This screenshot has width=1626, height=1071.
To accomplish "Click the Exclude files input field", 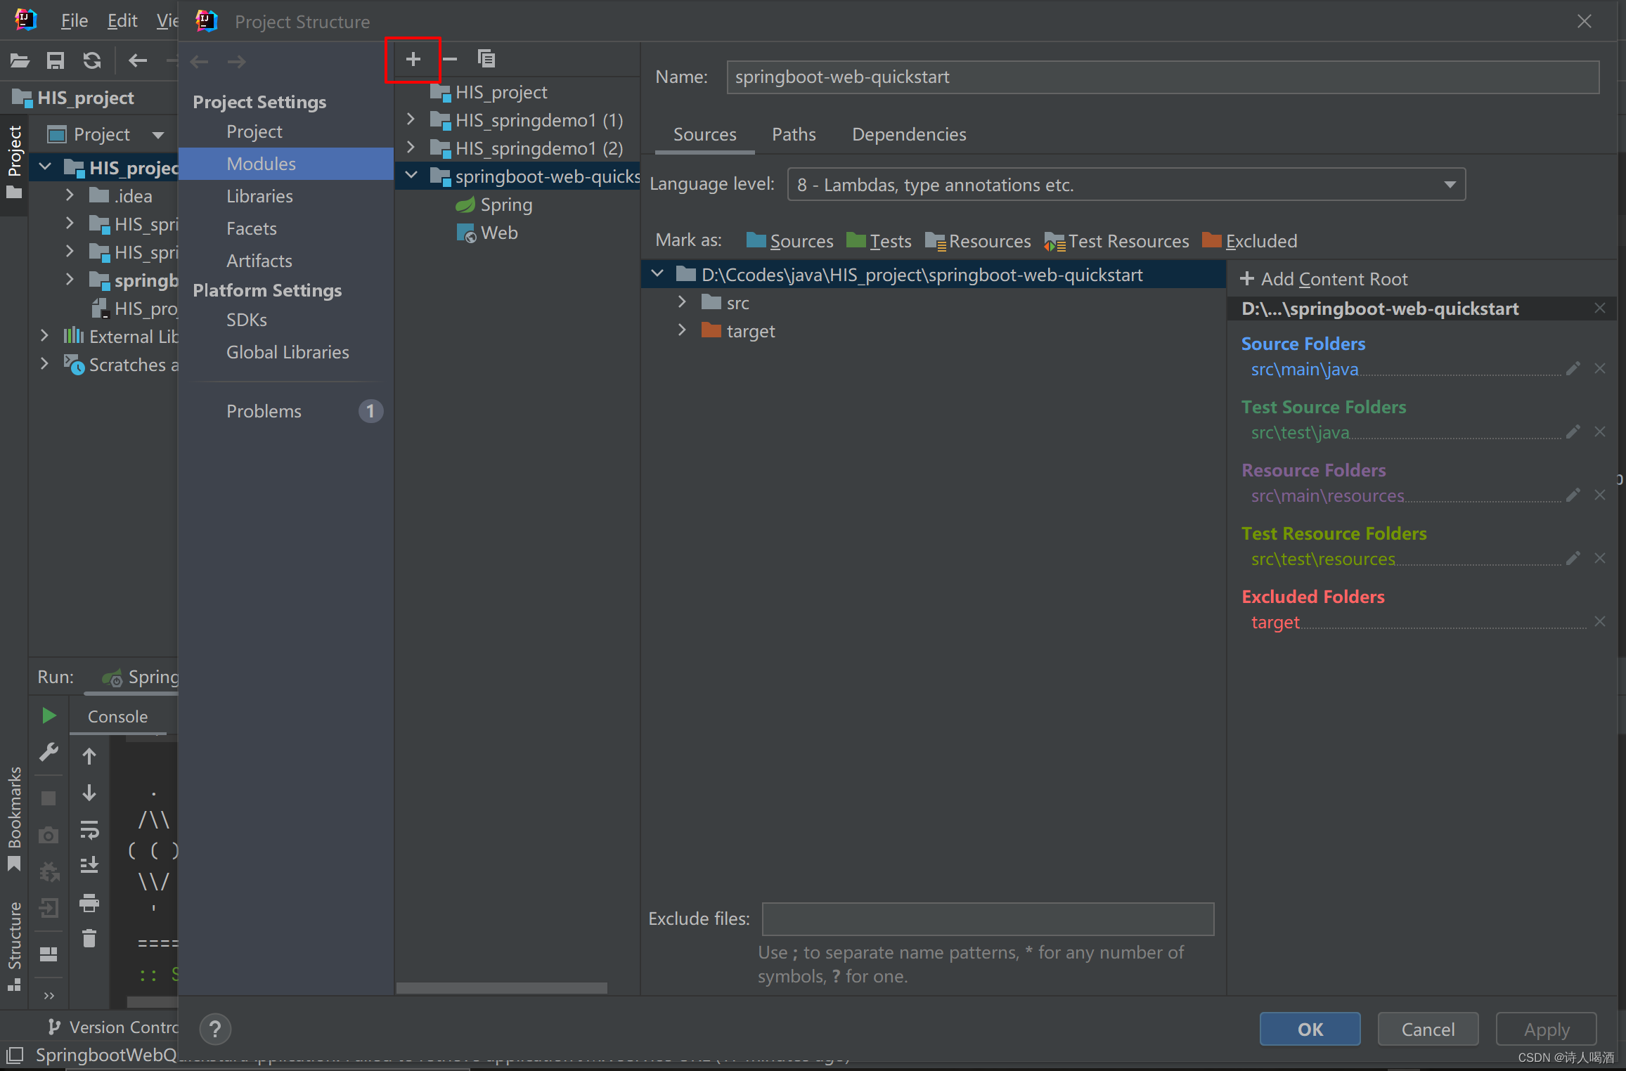I will (x=987, y=919).
